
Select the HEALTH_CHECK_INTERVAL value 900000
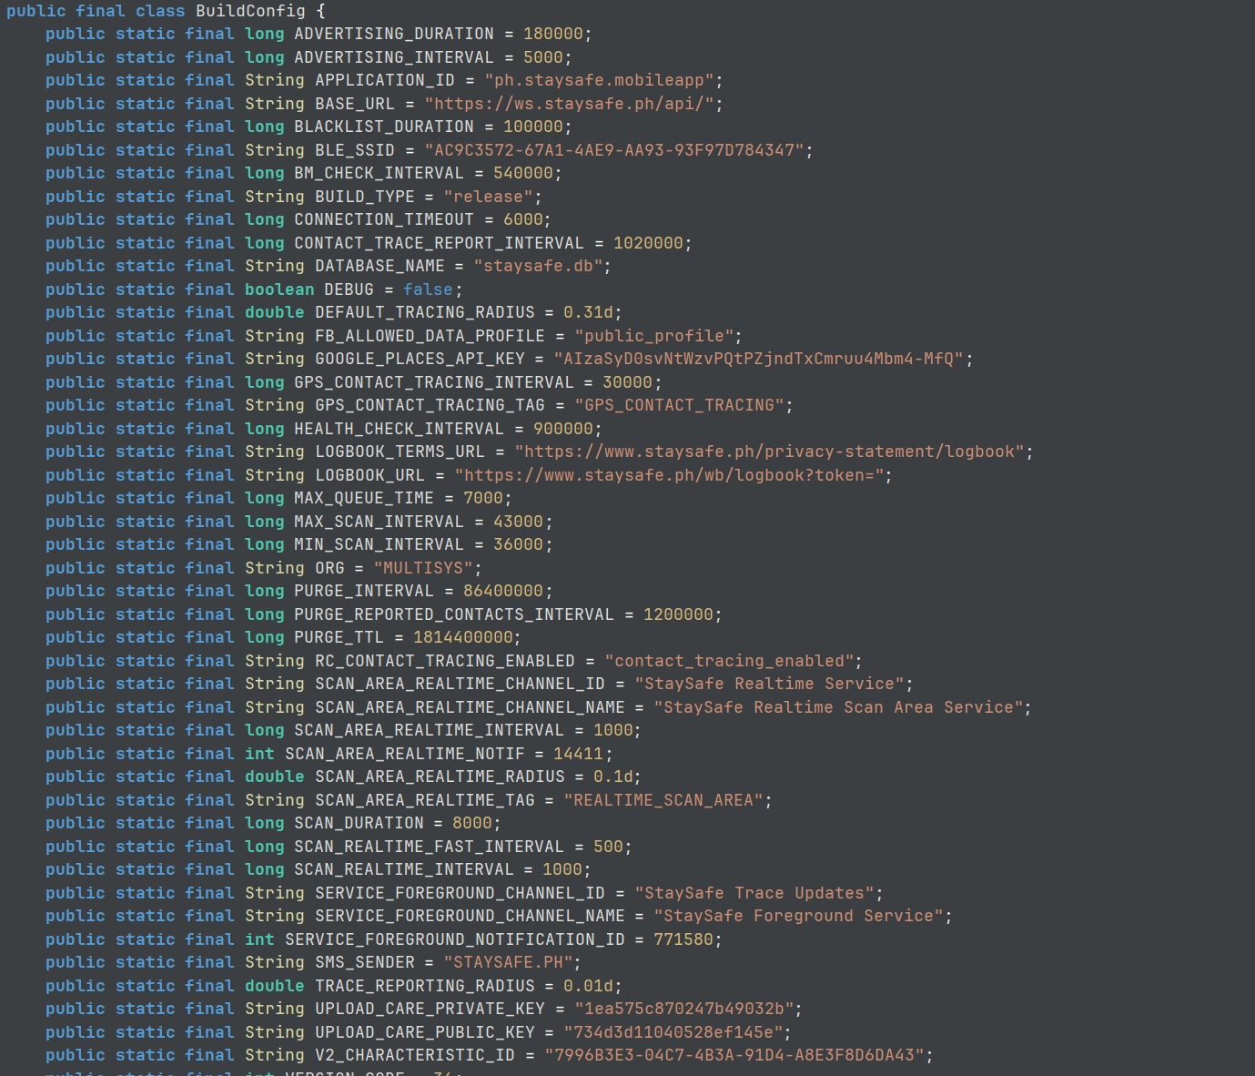(563, 429)
